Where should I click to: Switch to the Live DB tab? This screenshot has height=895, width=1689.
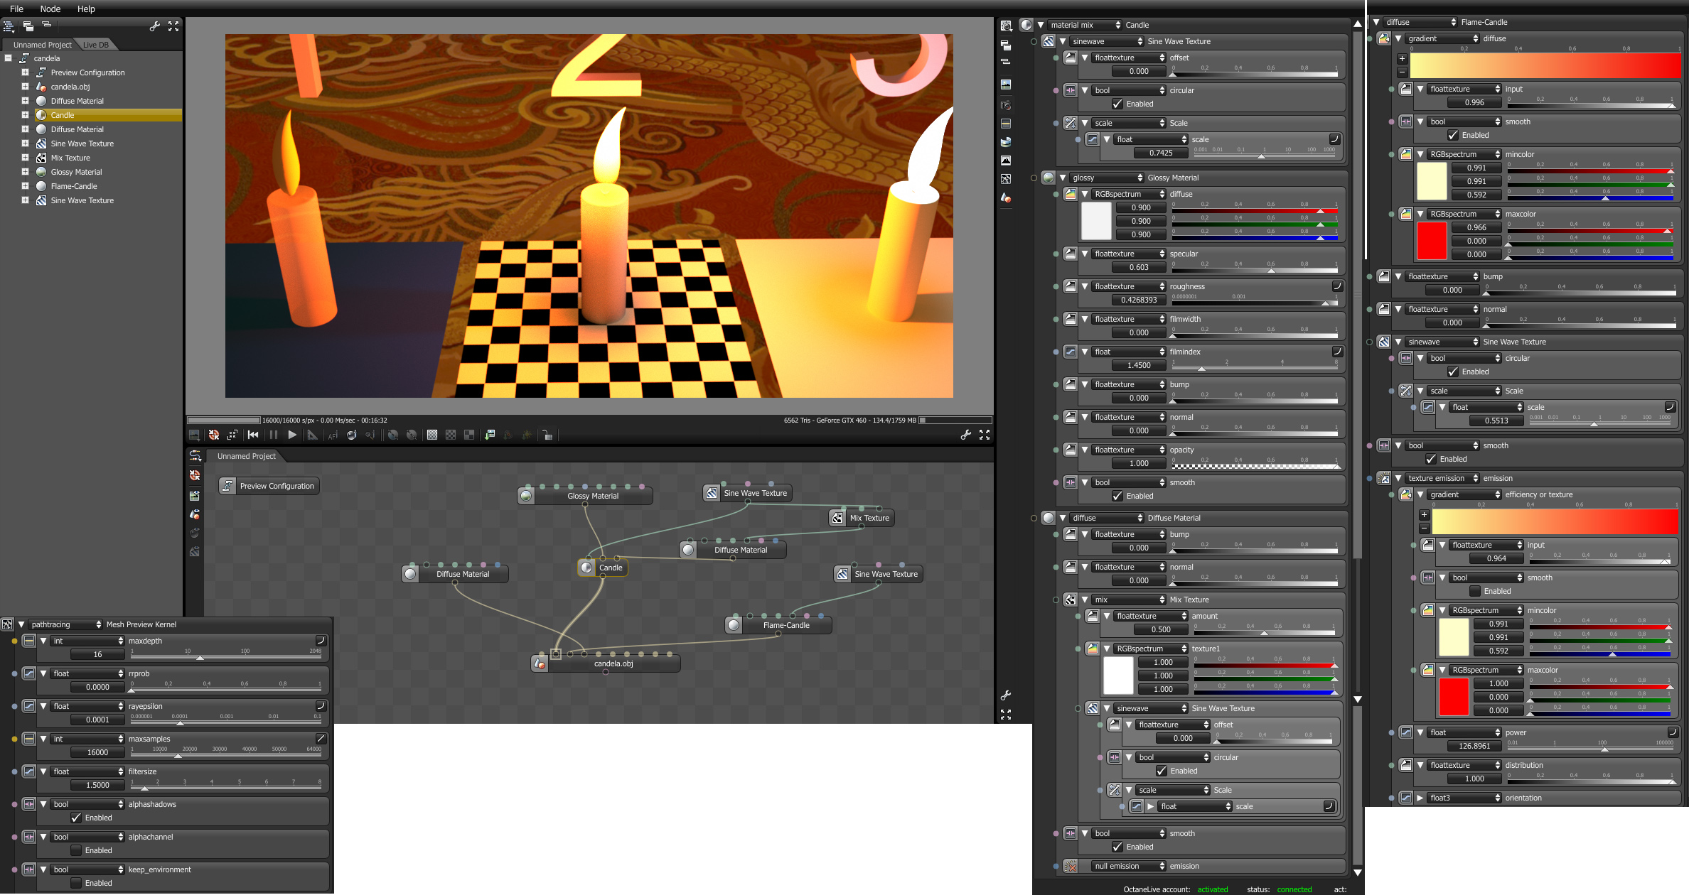click(95, 45)
